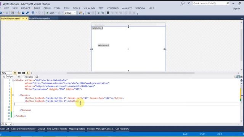Click the feedback speech bubble icon
Screen dimensions: 244x137
click(183, 3)
